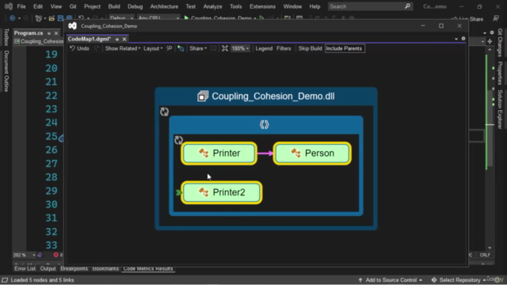Select the Person class node

pos(312,154)
